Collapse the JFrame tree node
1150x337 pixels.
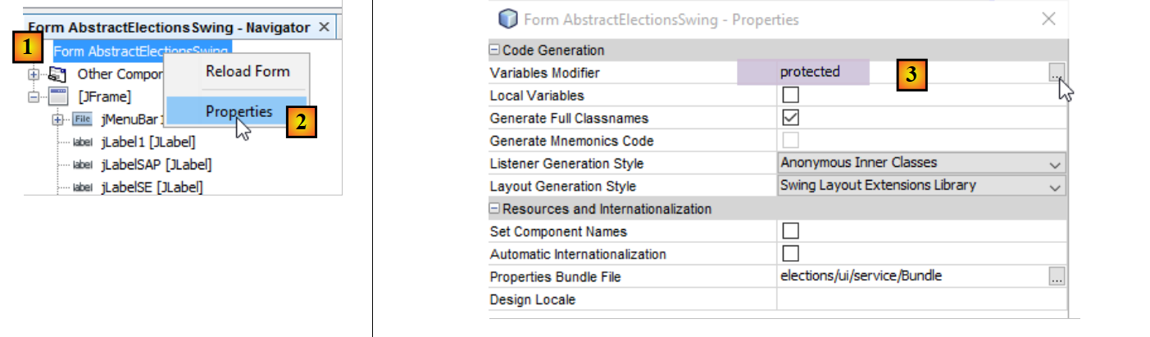34,97
